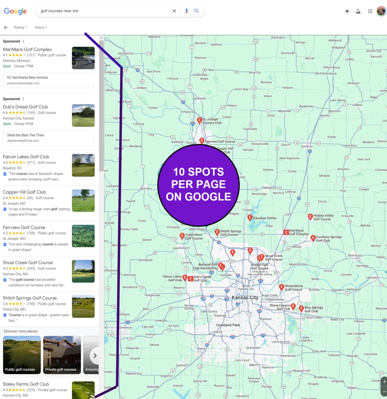Screen dimensions: 387x399
Task: Open the Google account avatar
Action: [x=381, y=11]
